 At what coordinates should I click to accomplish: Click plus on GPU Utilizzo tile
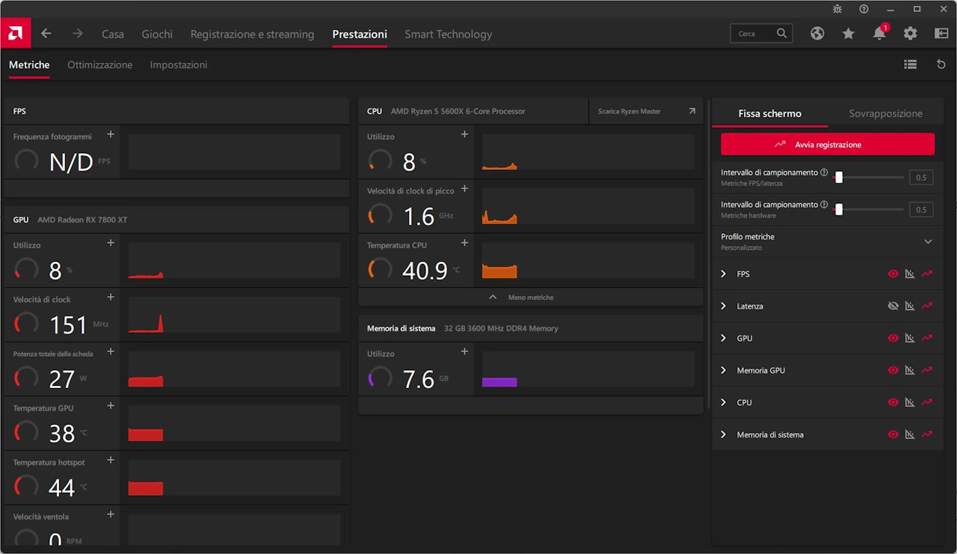coord(111,243)
